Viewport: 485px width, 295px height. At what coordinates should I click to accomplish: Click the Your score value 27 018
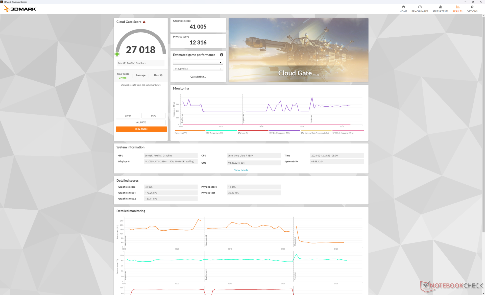click(123, 78)
